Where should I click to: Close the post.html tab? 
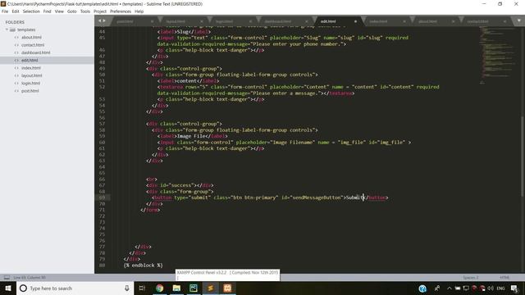tap(153, 21)
